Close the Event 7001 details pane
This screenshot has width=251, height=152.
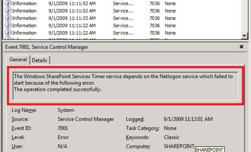(x=241, y=47)
